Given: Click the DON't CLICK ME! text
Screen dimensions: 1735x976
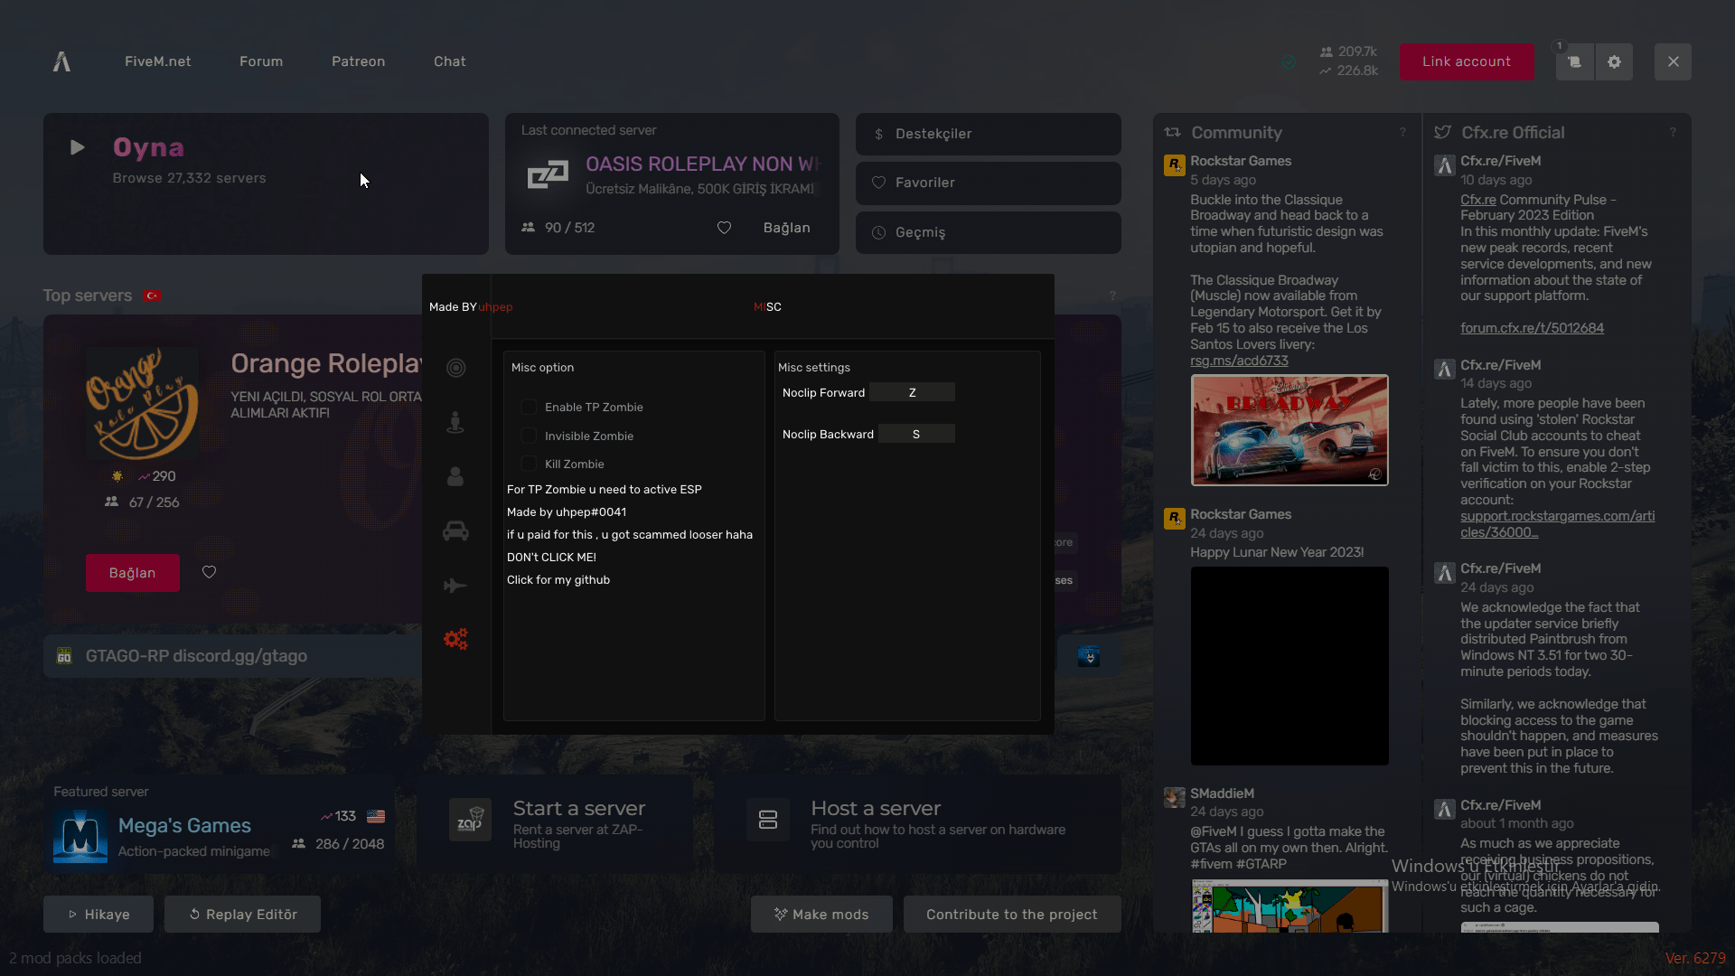Looking at the screenshot, I should (551, 558).
